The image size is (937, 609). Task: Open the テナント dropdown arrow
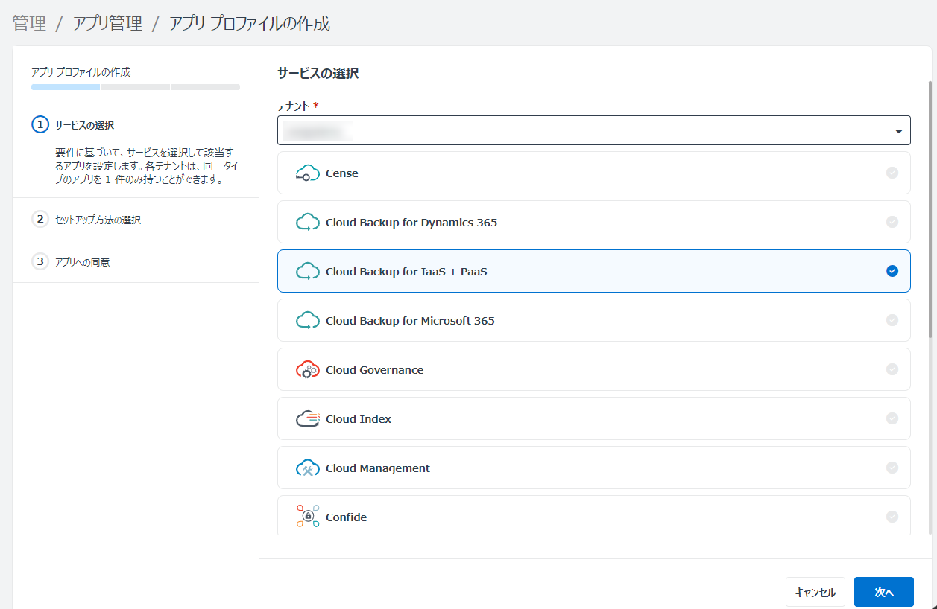[x=898, y=131]
